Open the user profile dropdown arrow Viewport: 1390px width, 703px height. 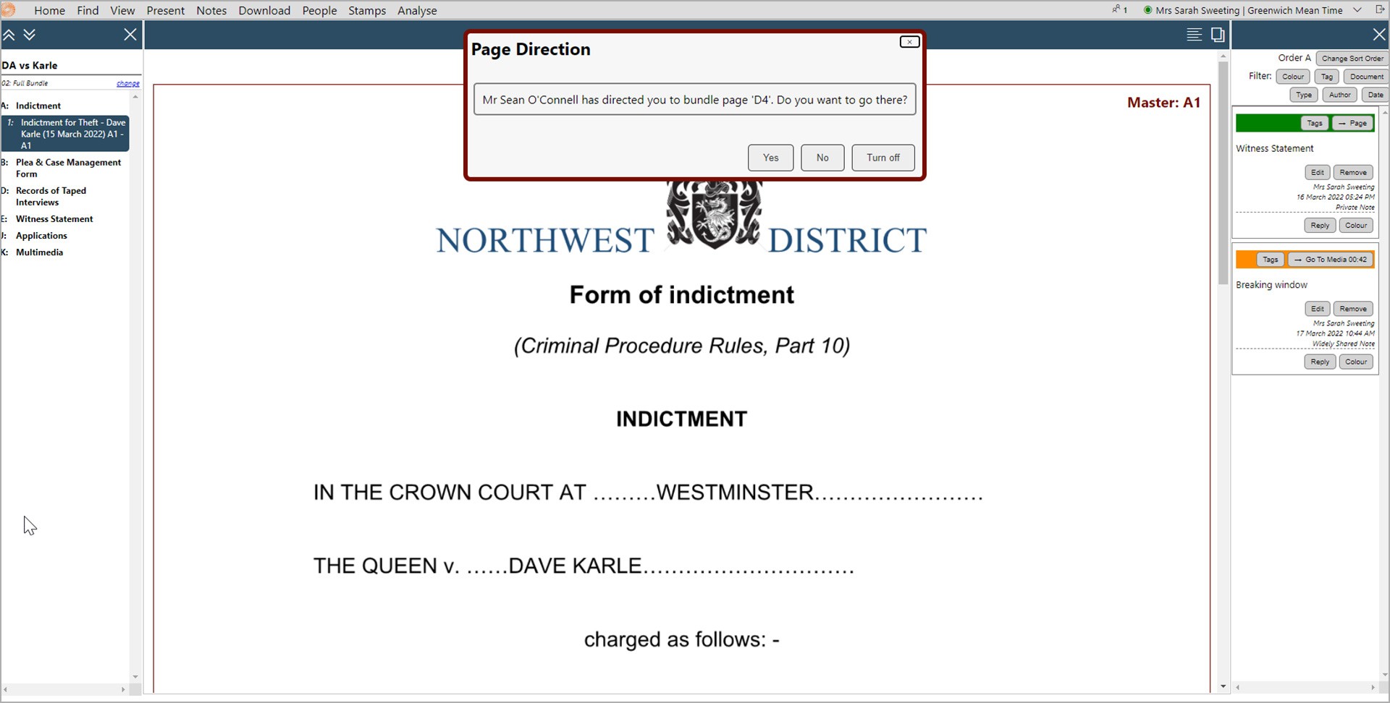[1357, 10]
